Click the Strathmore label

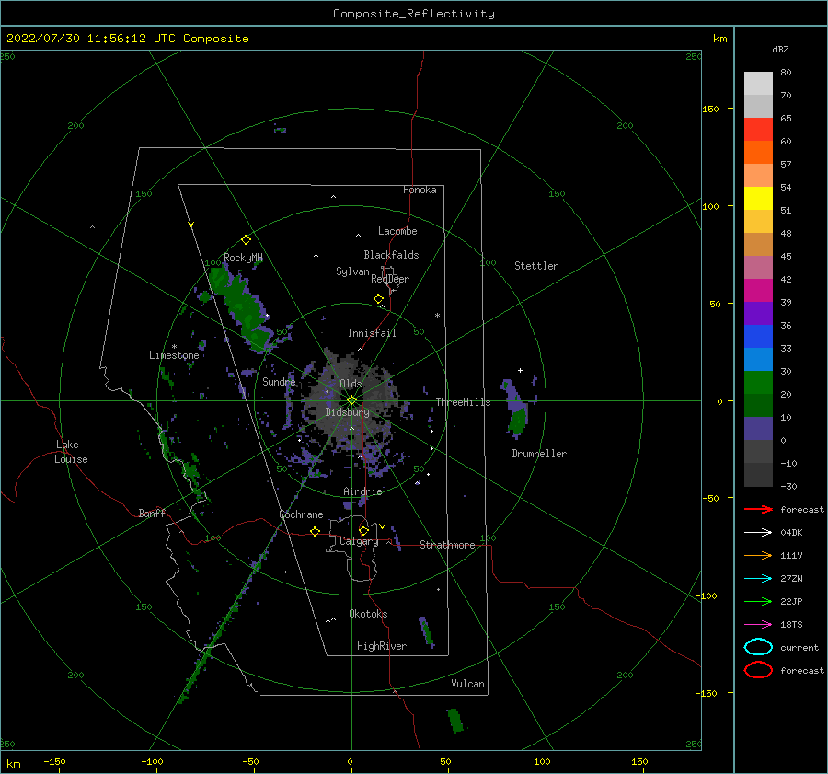(x=447, y=545)
